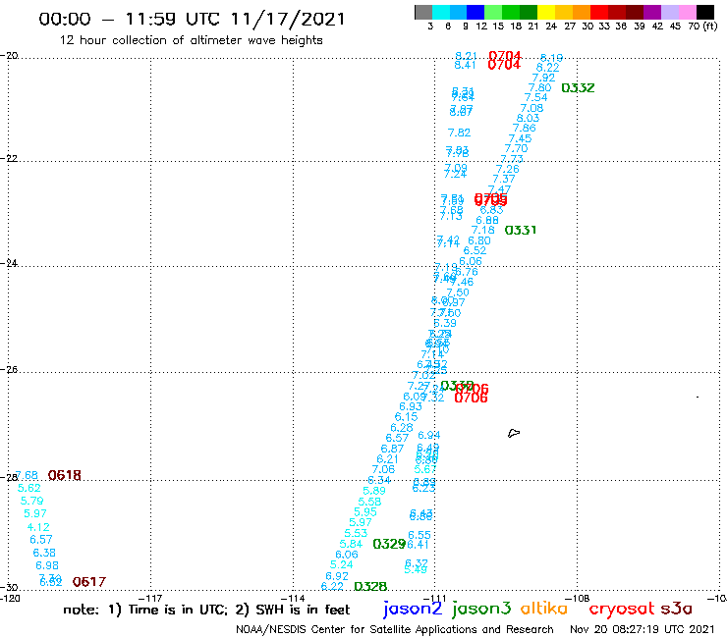Click the '-22' latitude axis label
Viewport: 727px width, 638px height.
click(x=9, y=158)
